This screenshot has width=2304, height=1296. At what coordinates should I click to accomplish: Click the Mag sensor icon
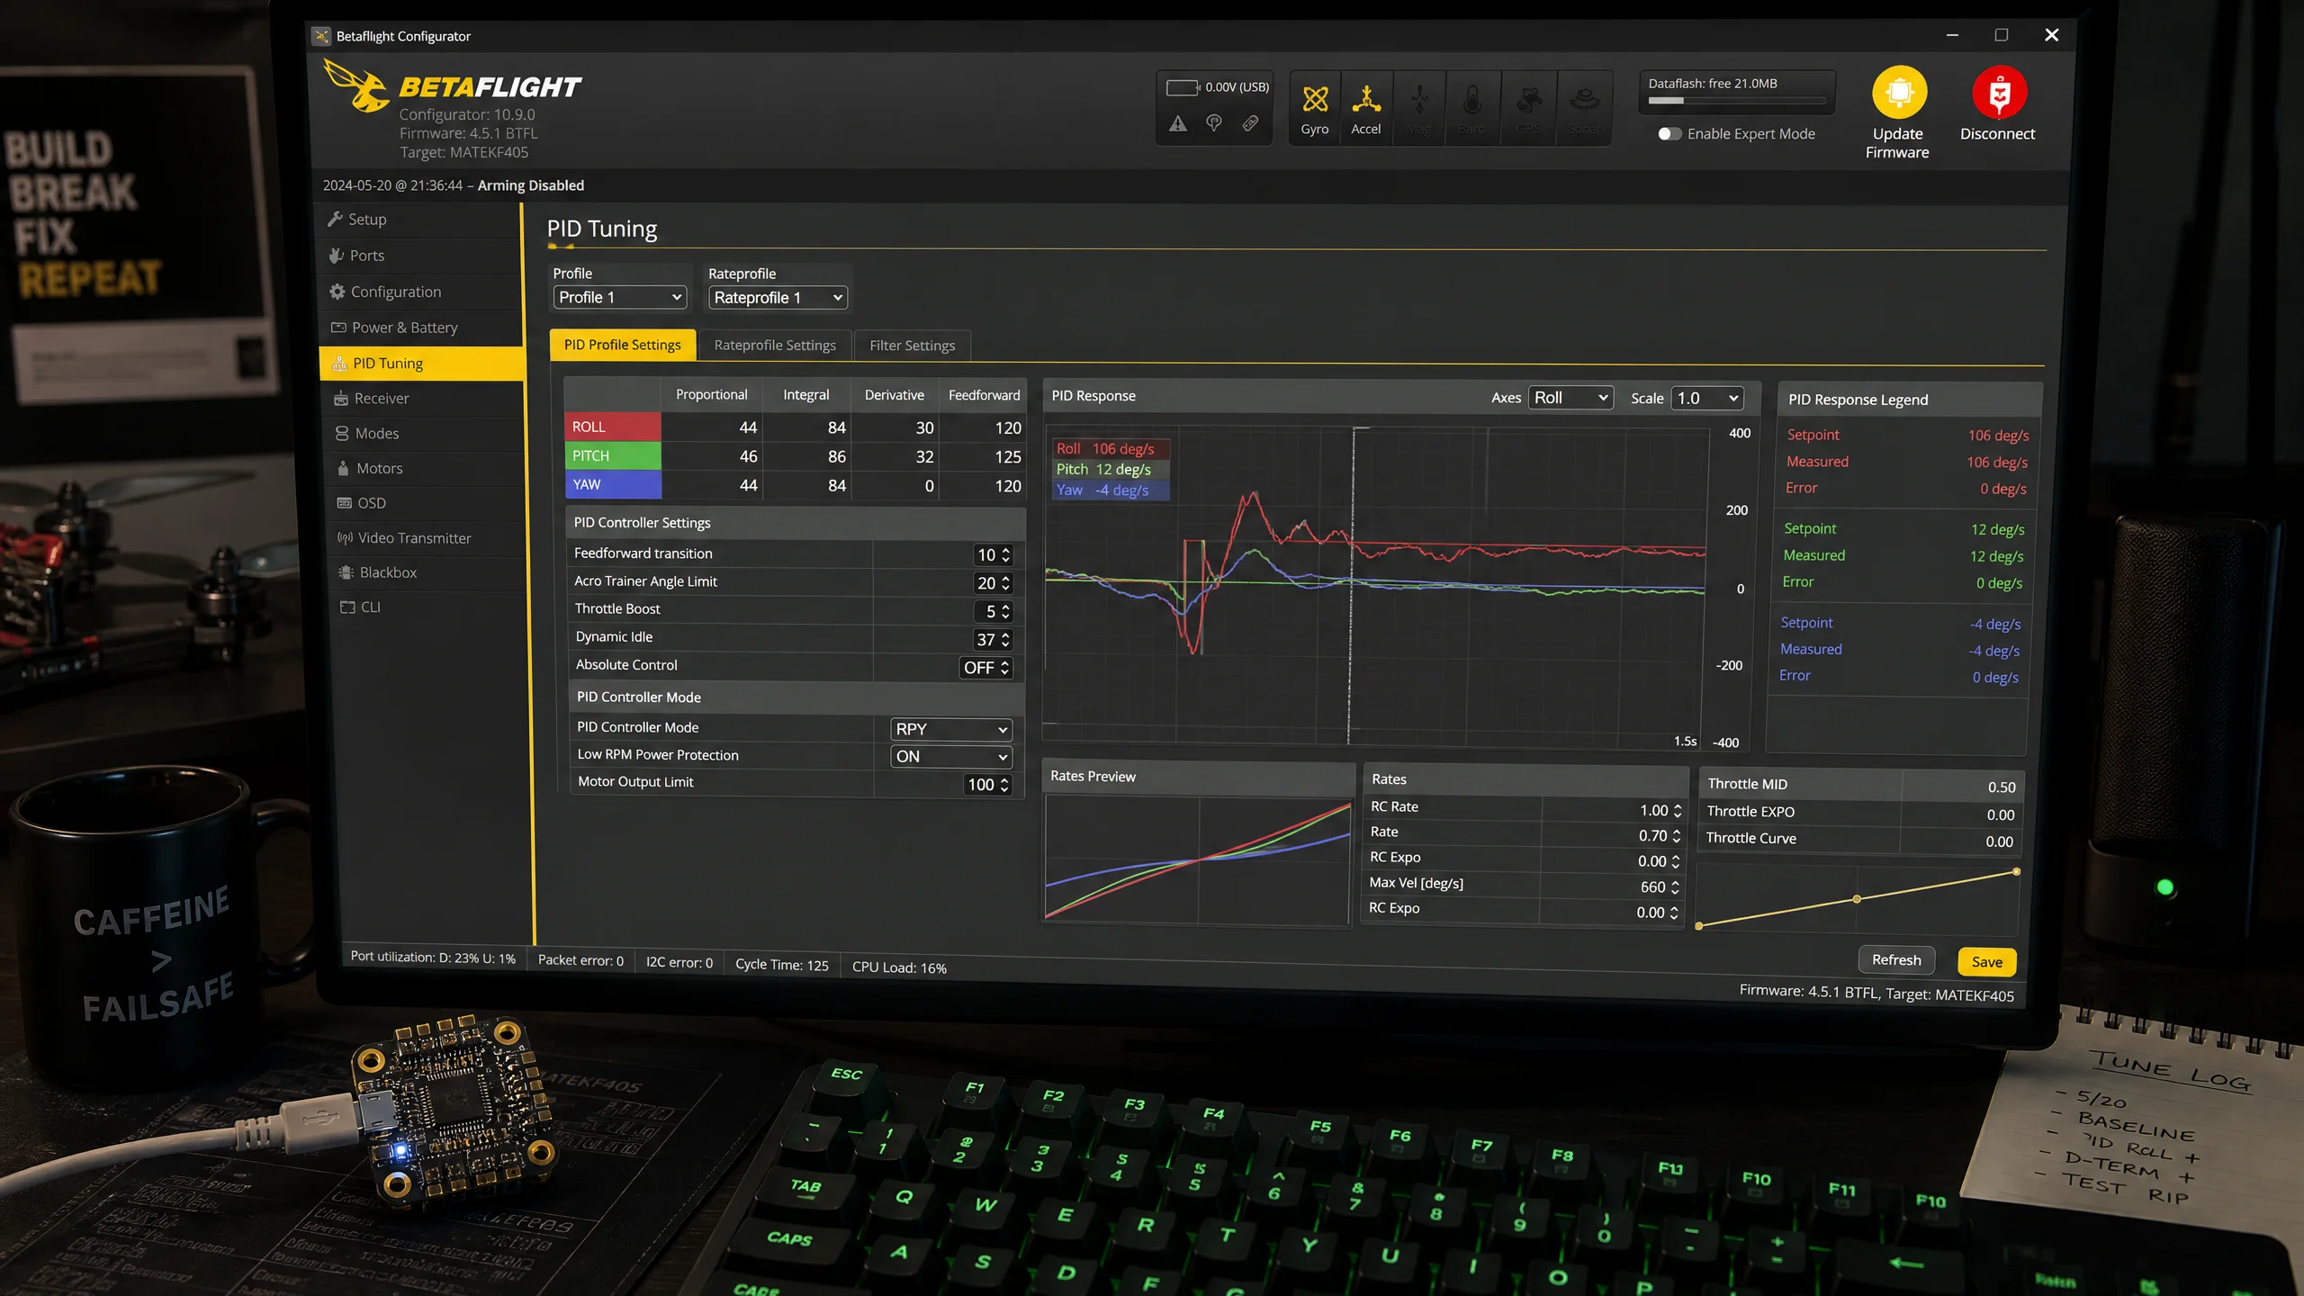click(x=1419, y=99)
